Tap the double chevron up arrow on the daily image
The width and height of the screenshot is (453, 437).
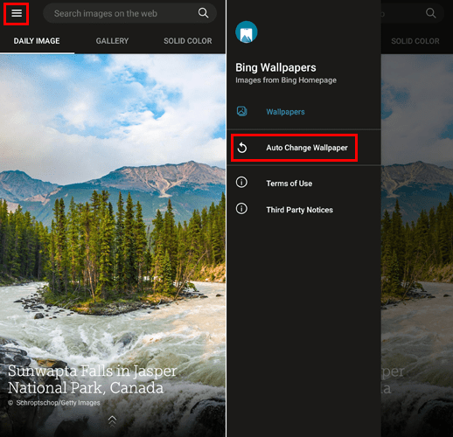coord(112,421)
